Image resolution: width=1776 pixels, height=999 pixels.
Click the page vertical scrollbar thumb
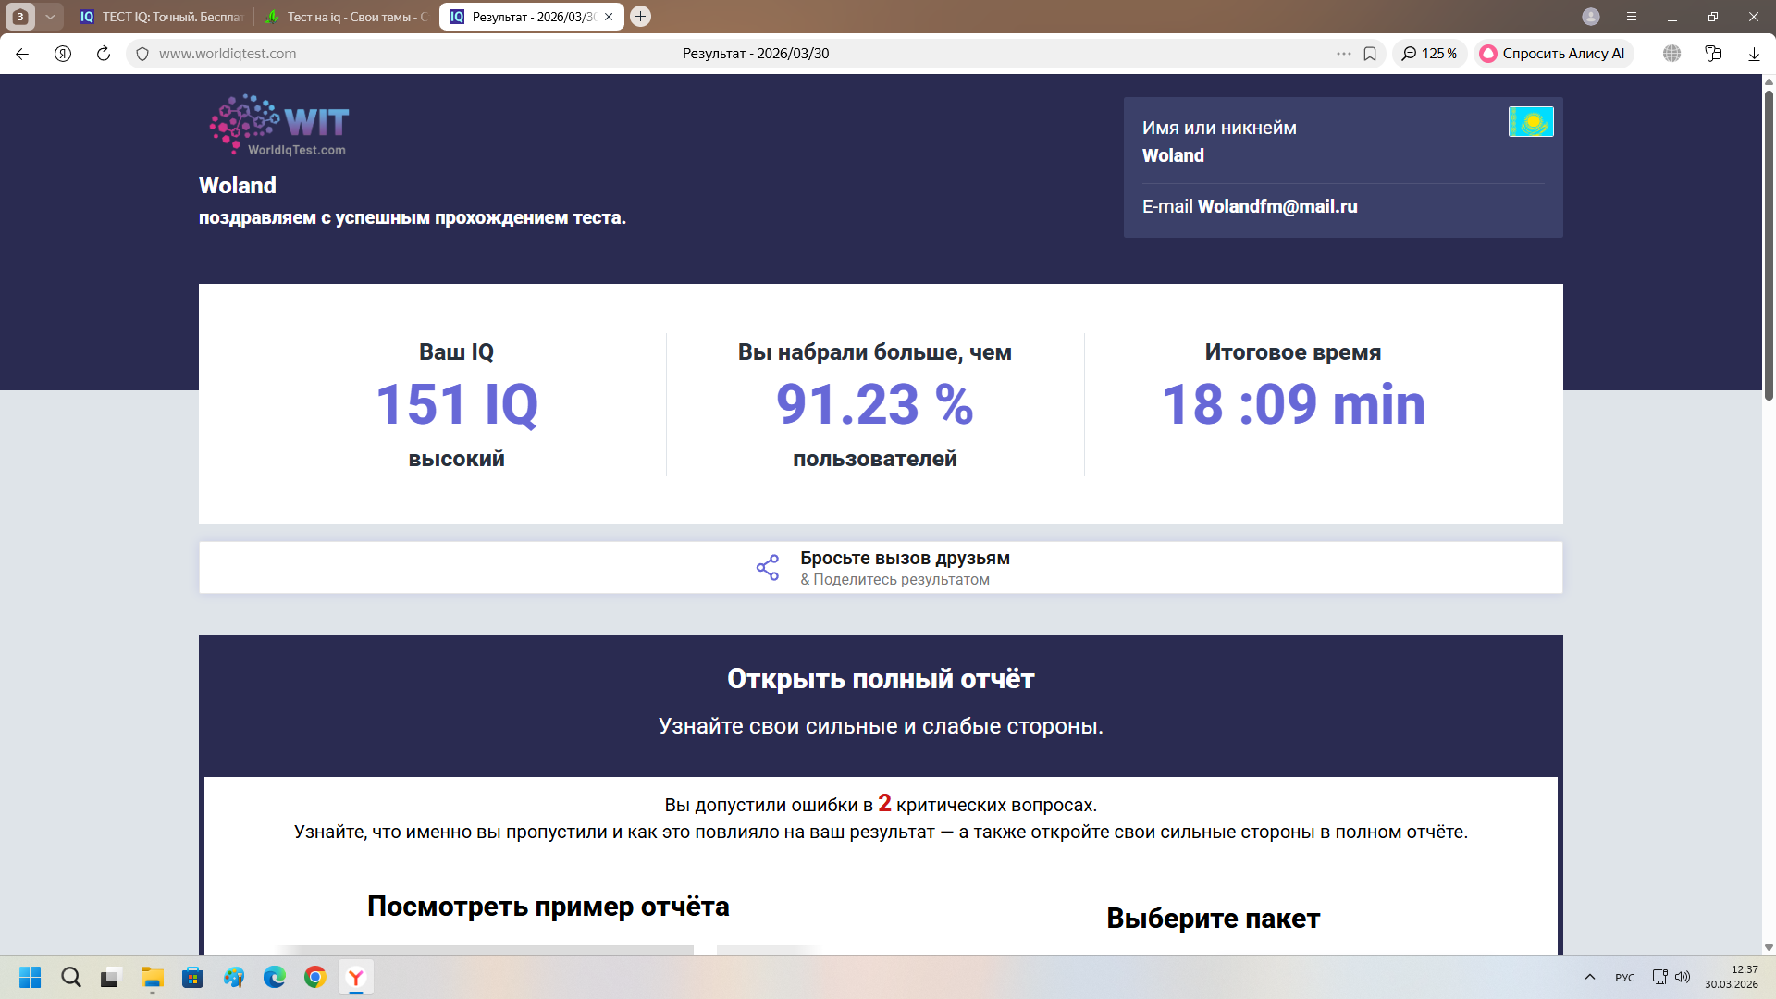pyautogui.click(x=1769, y=245)
